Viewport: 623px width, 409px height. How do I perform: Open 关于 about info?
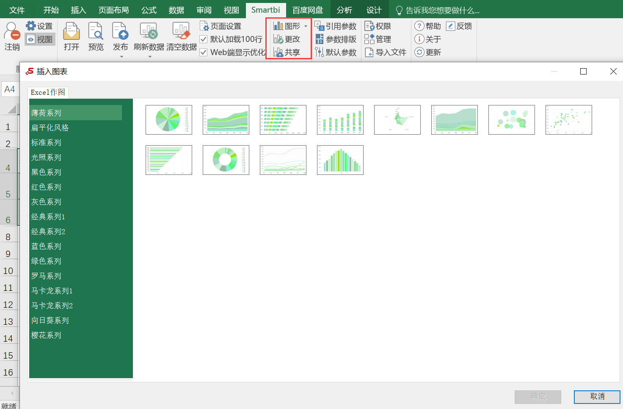coord(427,39)
